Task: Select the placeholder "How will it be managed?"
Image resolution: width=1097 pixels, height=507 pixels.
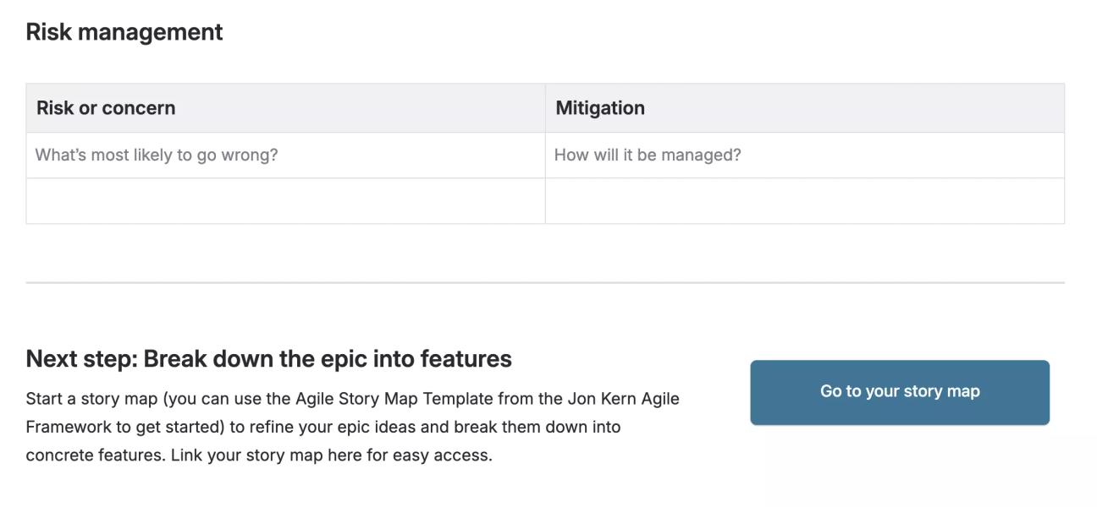Action: tap(648, 154)
